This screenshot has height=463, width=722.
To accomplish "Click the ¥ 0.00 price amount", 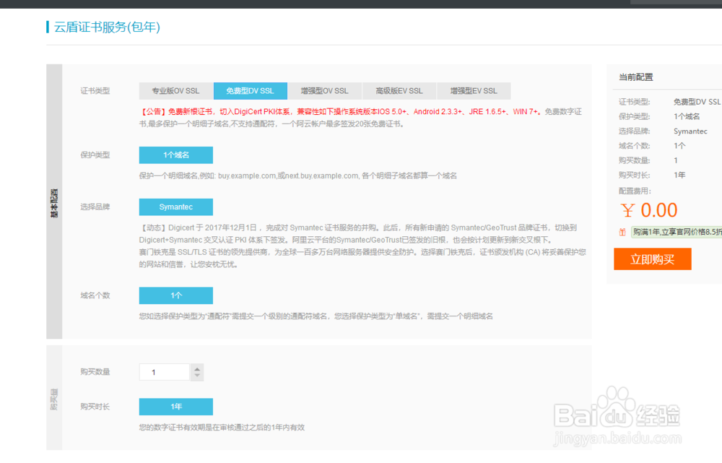I will pyautogui.click(x=649, y=210).
